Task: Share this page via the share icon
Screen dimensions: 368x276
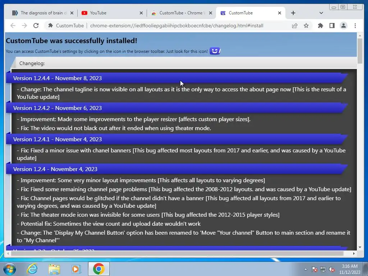Action: [295, 26]
